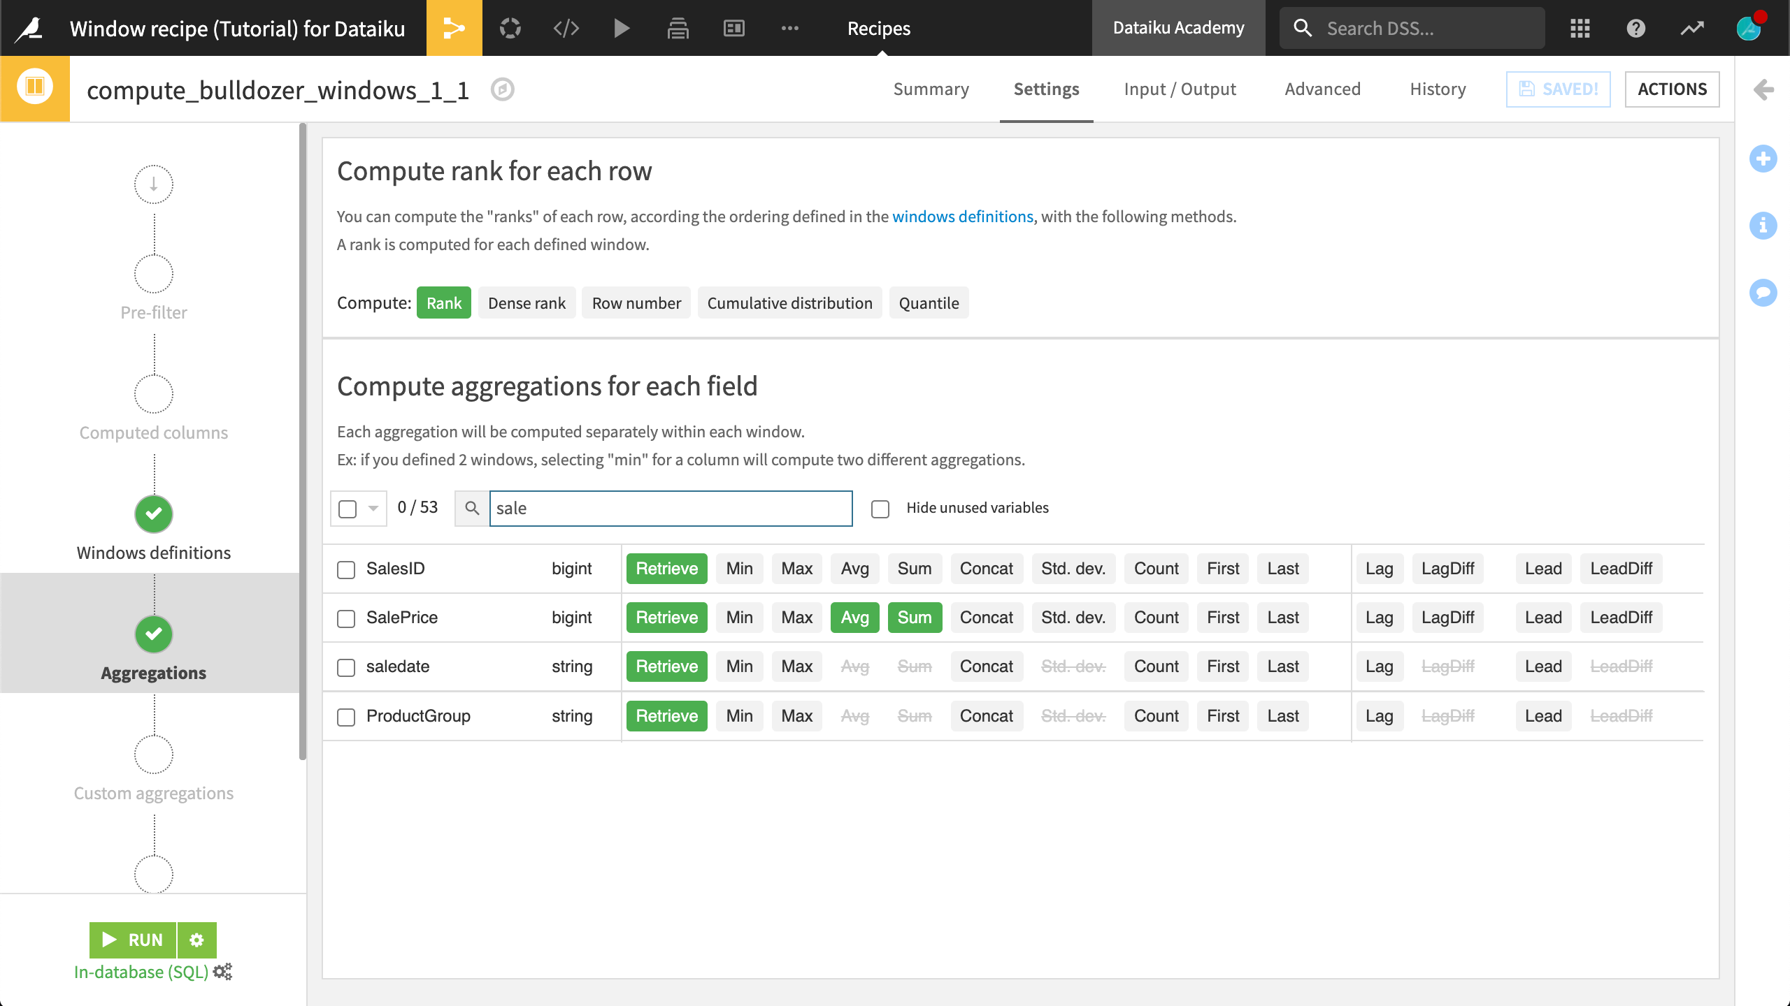This screenshot has height=1006, width=1790.
Task: Click the settings gear icon next to RUN
Action: click(196, 940)
